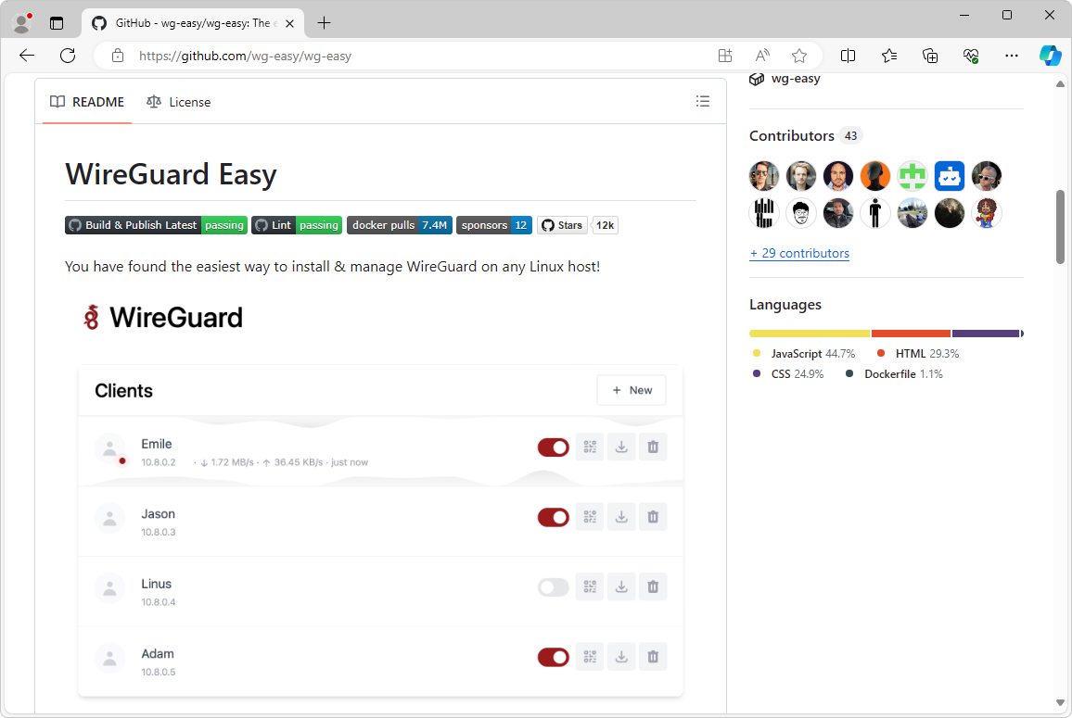Open the JavaScript language link
Screen dimensions: 1072x718
(x=796, y=354)
